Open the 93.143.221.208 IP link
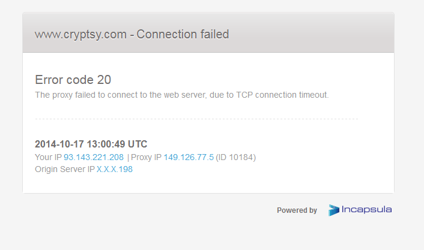 coord(94,157)
